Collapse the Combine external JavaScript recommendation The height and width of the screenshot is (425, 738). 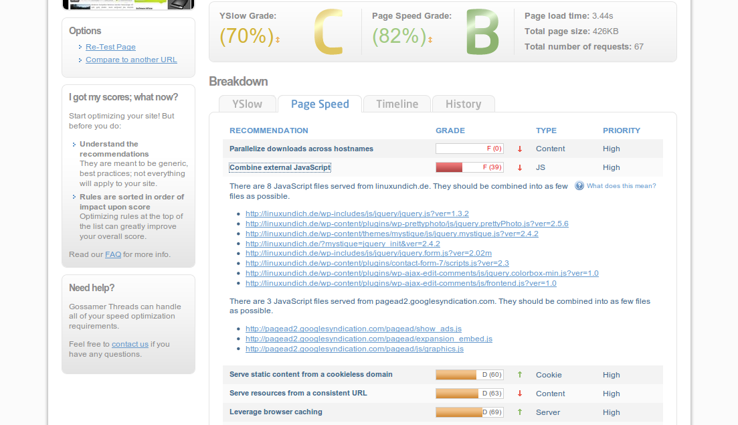point(280,167)
